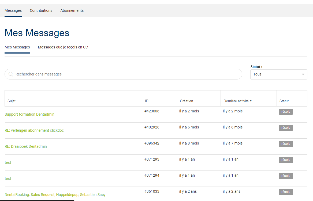Click the ID column header
This screenshot has height=201, width=313.
(147, 101)
